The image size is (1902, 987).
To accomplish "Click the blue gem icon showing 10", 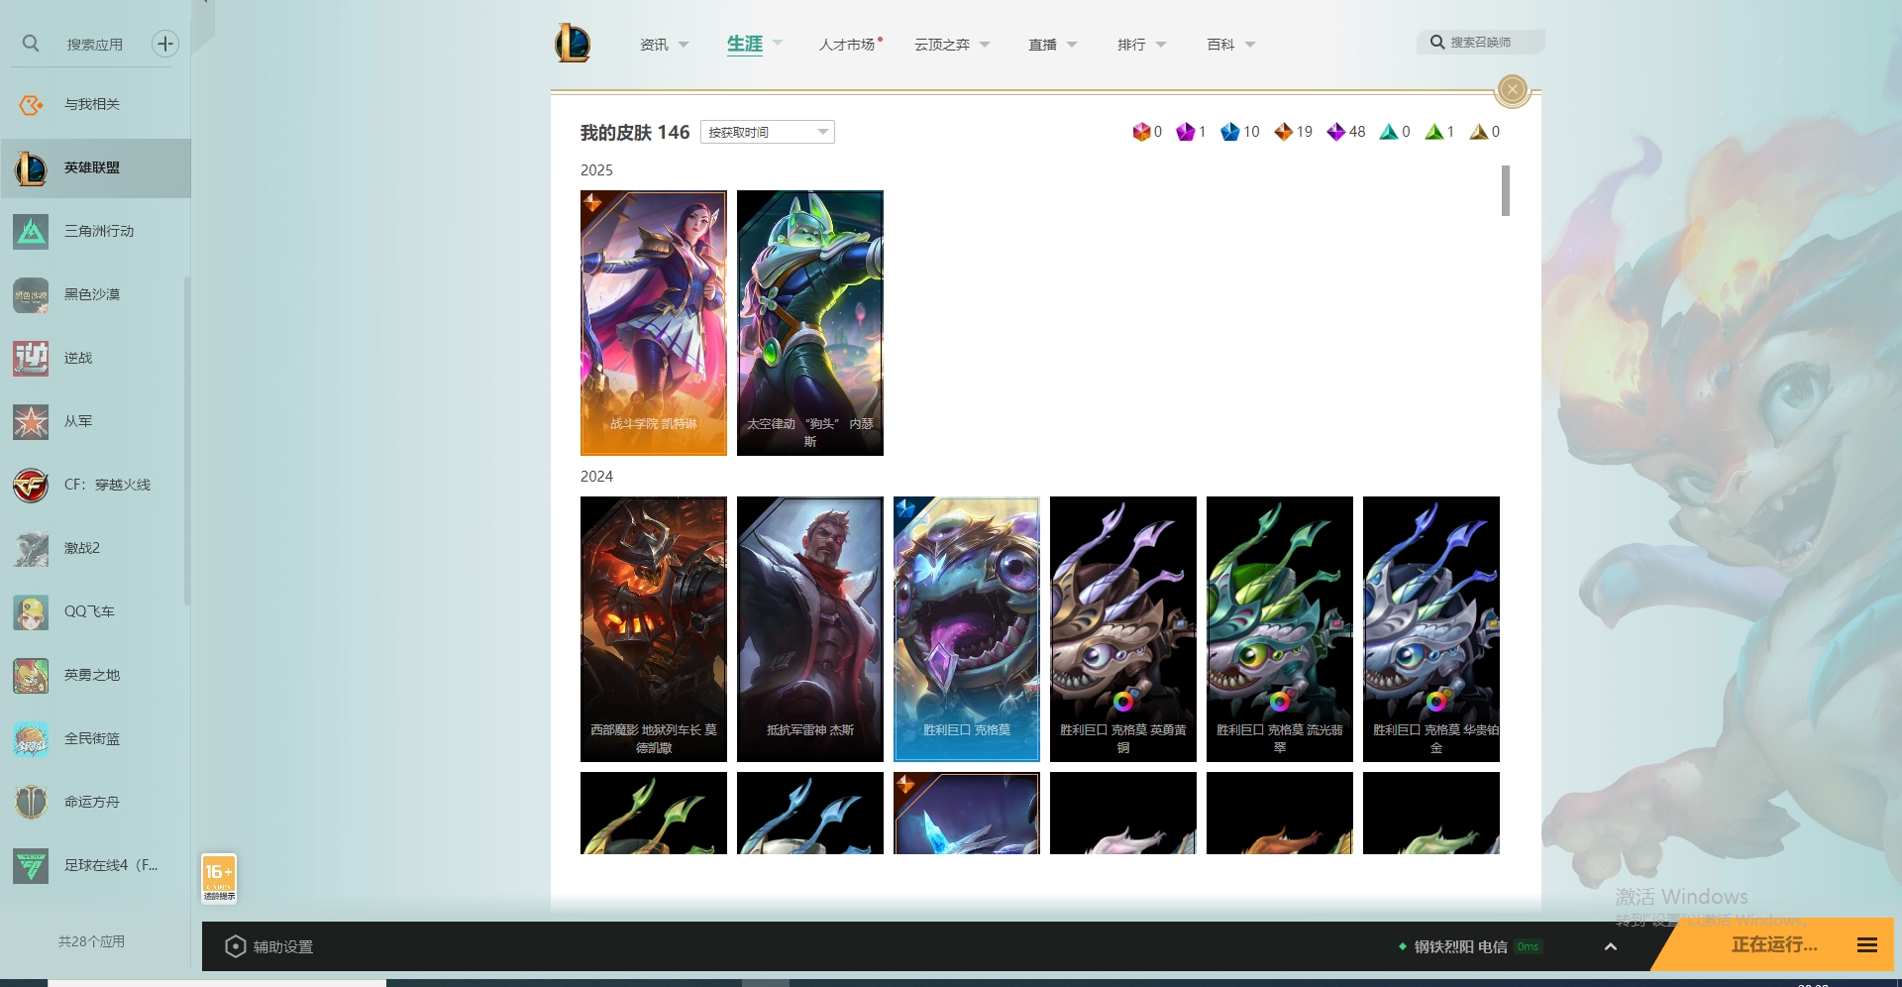I will coord(1229,132).
